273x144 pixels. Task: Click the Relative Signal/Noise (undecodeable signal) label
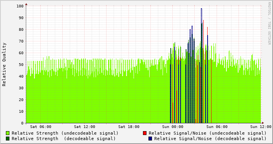tap(208, 133)
